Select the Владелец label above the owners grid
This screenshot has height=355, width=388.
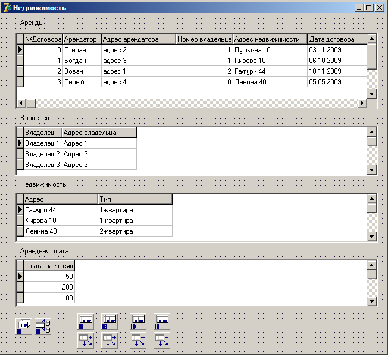click(35, 118)
